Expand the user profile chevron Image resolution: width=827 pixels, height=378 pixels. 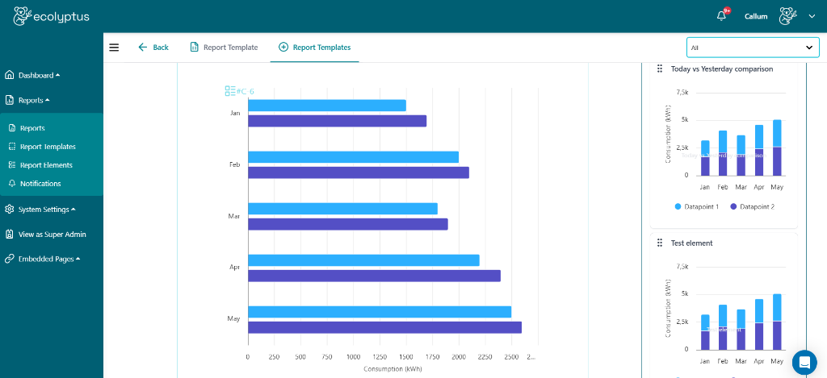[x=812, y=16]
